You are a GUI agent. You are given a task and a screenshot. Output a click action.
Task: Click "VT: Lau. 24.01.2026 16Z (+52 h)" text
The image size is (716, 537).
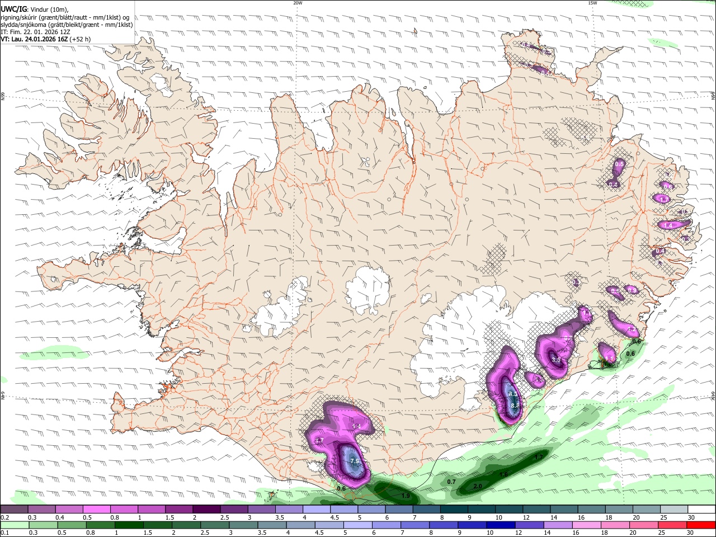click(45, 39)
